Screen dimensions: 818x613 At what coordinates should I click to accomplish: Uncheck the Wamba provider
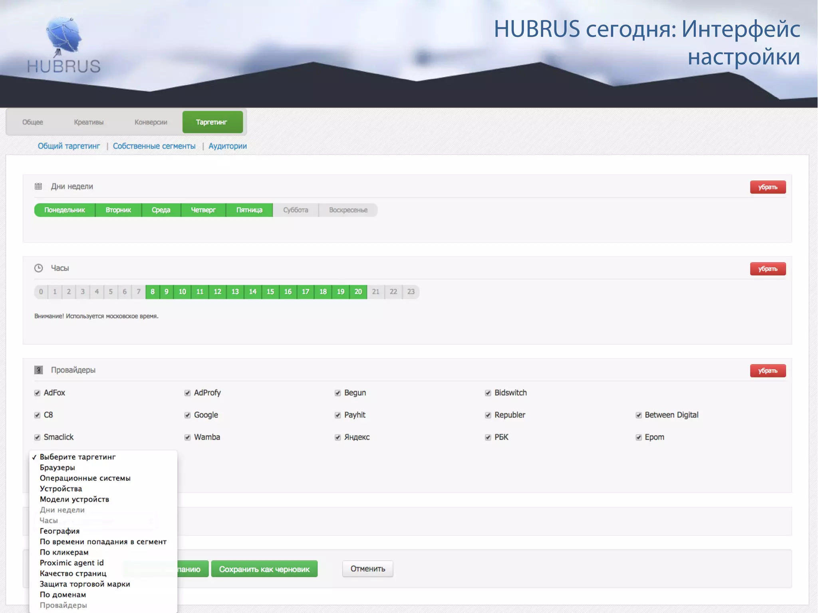click(187, 437)
